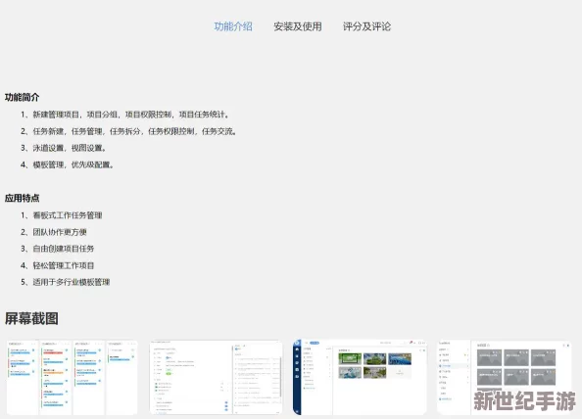
Task: Click the text 看板式工作任务管理
Action: click(x=68, y=215)
